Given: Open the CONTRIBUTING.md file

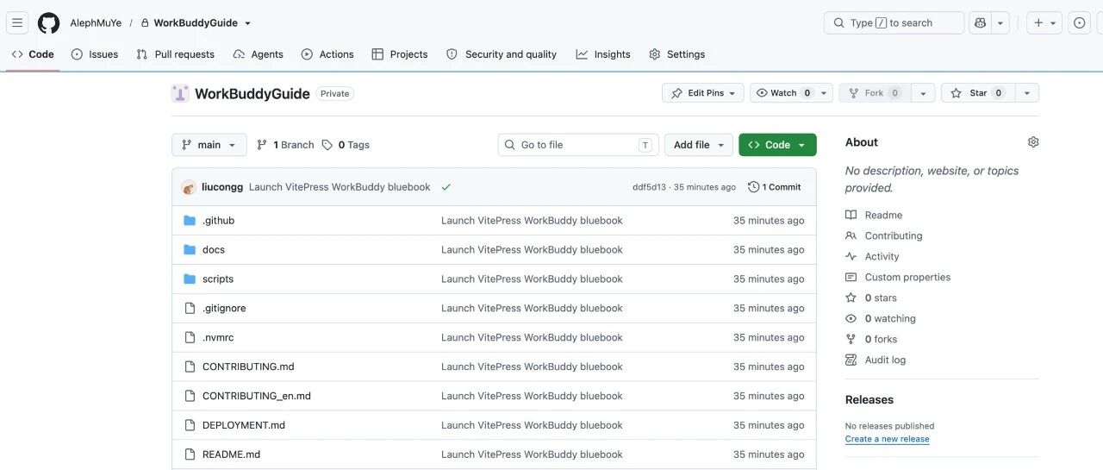Looking at the screenshot, I should tap(248, 367).
